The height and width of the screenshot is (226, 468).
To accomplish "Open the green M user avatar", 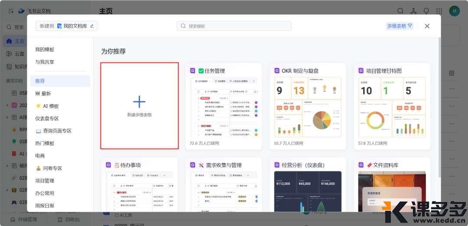I will pyautogui.click(x=454, y=11).
